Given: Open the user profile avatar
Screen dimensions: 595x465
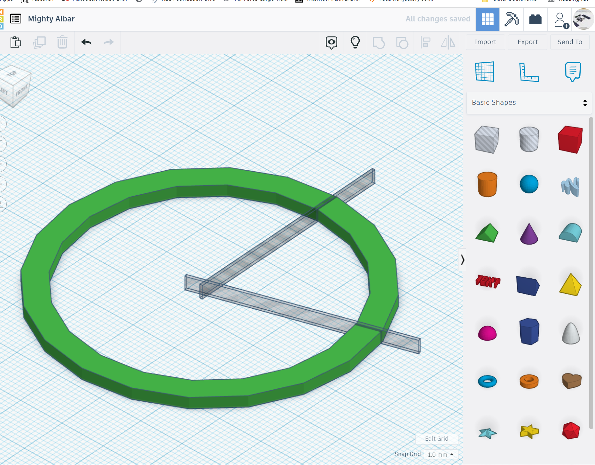Looking at the screenshot, I should coord(583,19).
